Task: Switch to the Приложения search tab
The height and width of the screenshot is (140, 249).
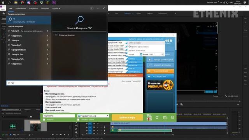Action: click(21, 9)
